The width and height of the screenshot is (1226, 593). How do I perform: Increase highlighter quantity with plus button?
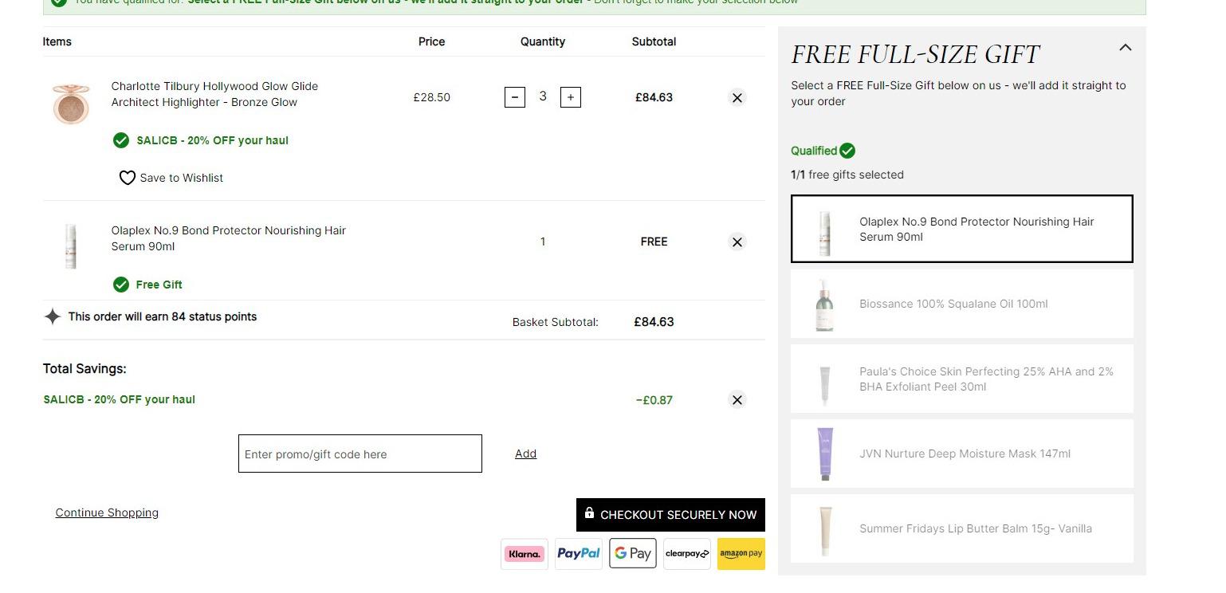click(x=571, y=97)
